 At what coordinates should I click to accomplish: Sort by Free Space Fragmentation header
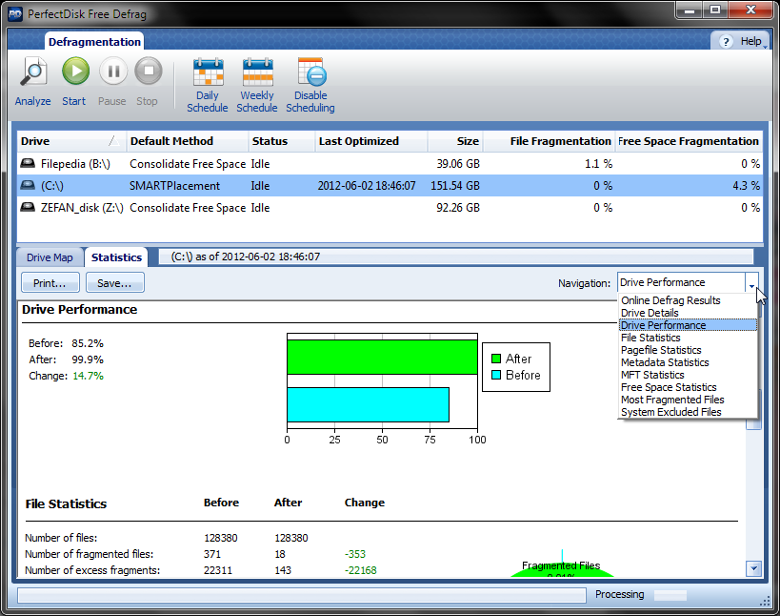(x=689, y=141)
